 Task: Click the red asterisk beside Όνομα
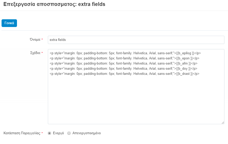pos(42,39)
